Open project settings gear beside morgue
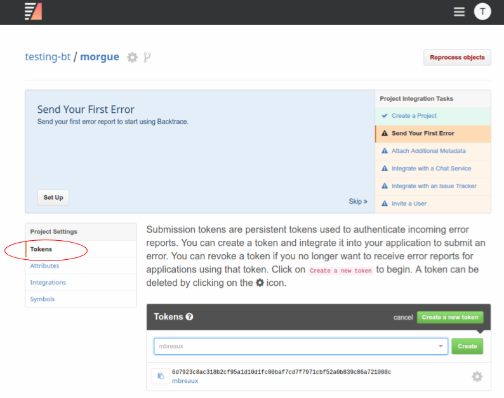Viewport: 504px width, 398px height. 132,57
